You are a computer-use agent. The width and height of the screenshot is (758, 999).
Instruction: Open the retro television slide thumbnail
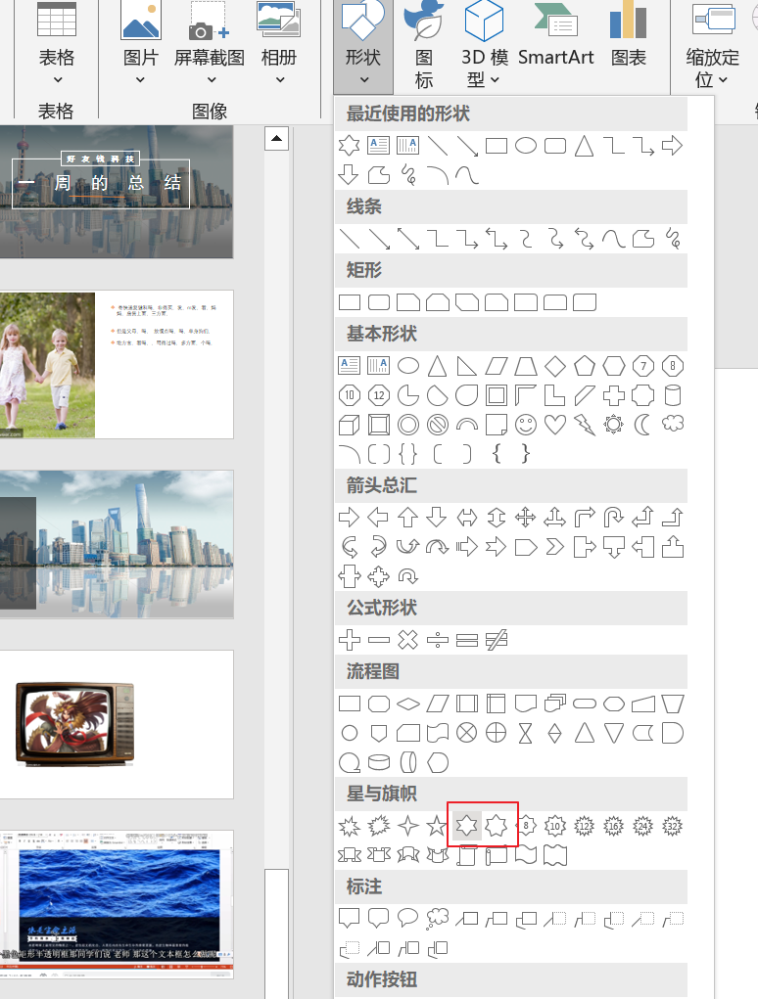[x=116, y=724]
